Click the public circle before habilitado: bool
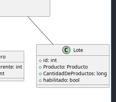This screenshot has width=116, height=102. pyautogui.click(x=40, y=81)
